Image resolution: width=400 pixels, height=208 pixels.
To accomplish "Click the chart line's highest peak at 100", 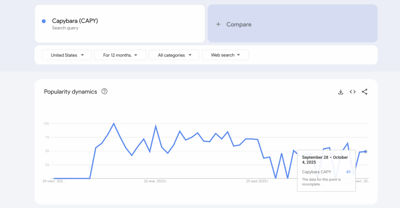I will point(114,124).
